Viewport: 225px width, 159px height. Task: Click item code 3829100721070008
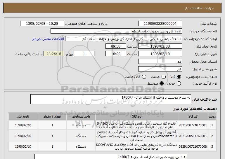pos(193,146)
